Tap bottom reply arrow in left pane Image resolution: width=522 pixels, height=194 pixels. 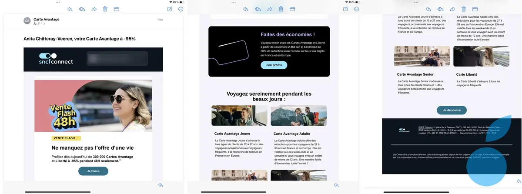pos(160,185)
